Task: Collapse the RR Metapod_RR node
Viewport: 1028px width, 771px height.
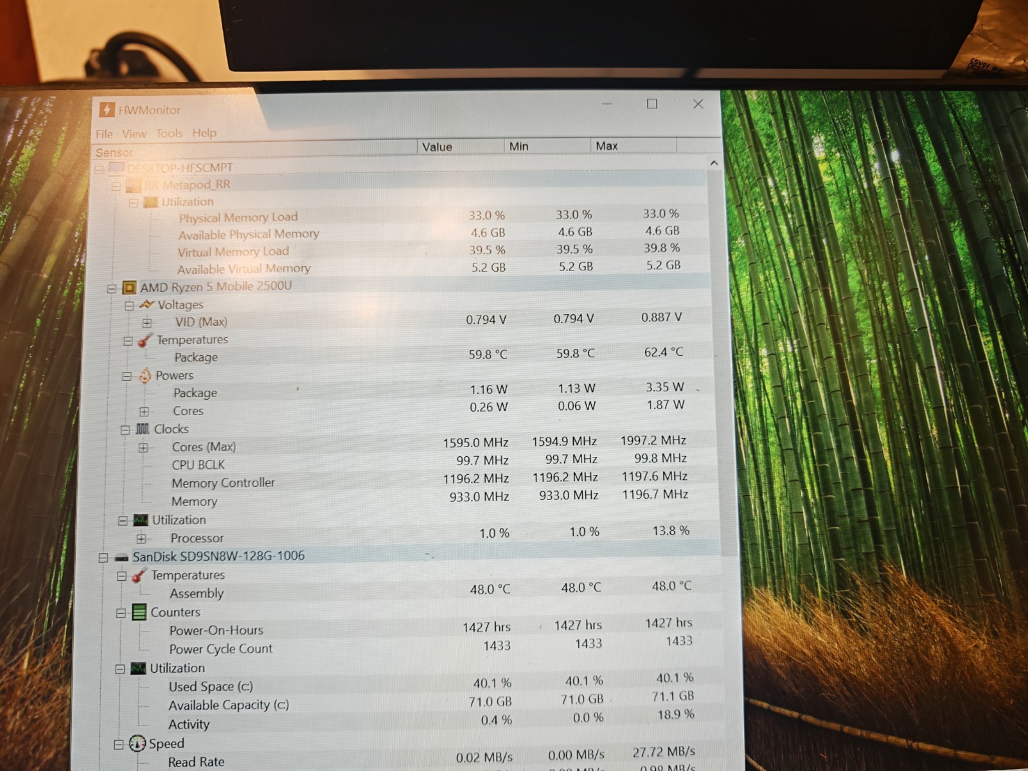Action: 116,186
